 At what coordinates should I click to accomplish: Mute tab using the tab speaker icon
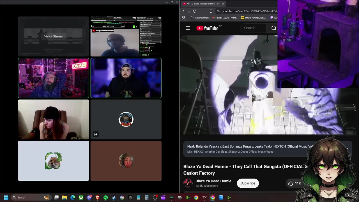coord(188,4)
